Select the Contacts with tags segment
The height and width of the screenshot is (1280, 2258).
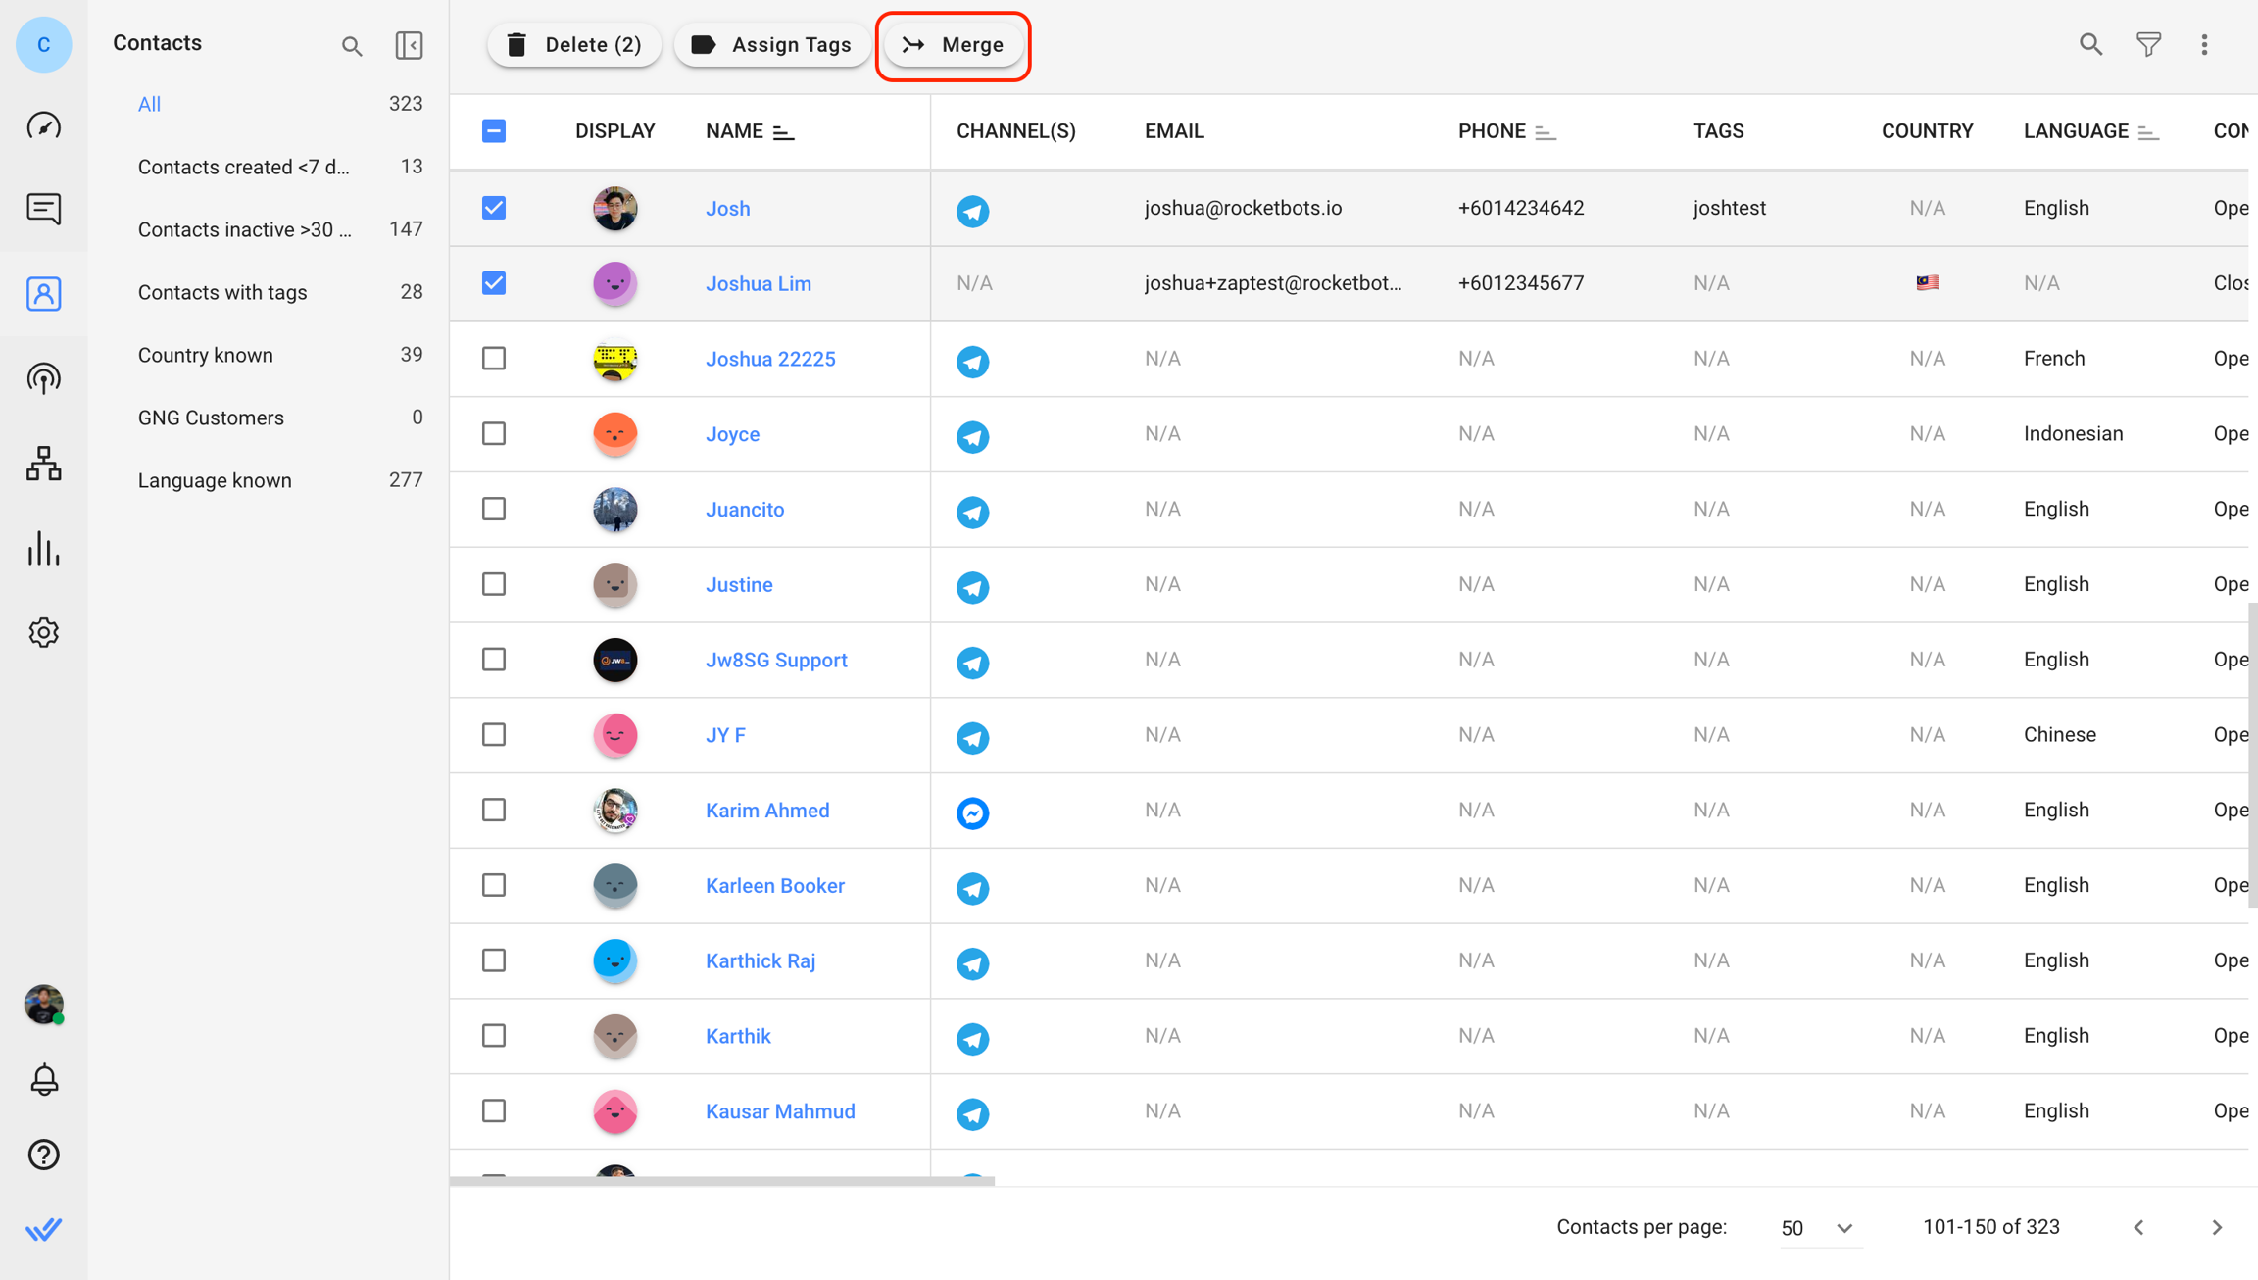click(x=221, y=292)
